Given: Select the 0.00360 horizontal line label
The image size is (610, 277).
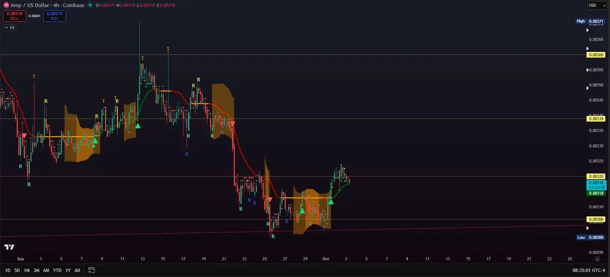Looking at the screenshot, I should click(x=596, y=54).
